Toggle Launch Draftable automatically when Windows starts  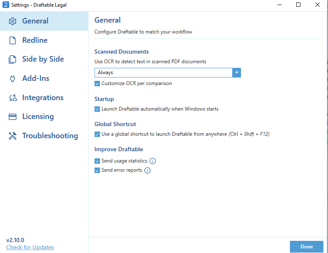[97, 109]
